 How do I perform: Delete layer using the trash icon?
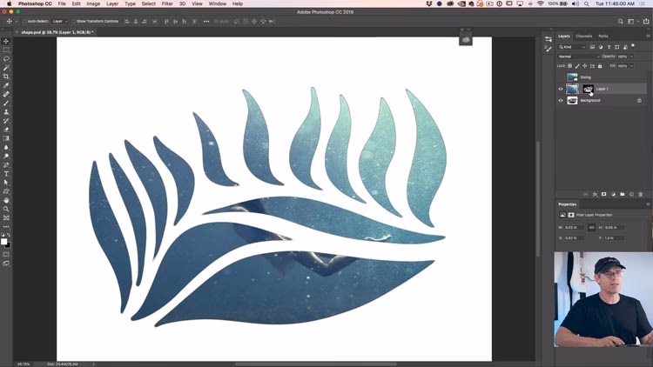642,194
